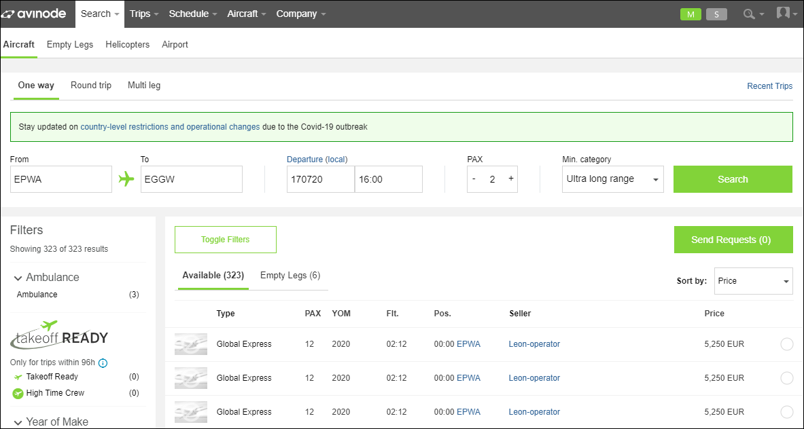Click the YOM column header
Image resolution: width=804 pixels, height=429 pixels.
[341, 314]
